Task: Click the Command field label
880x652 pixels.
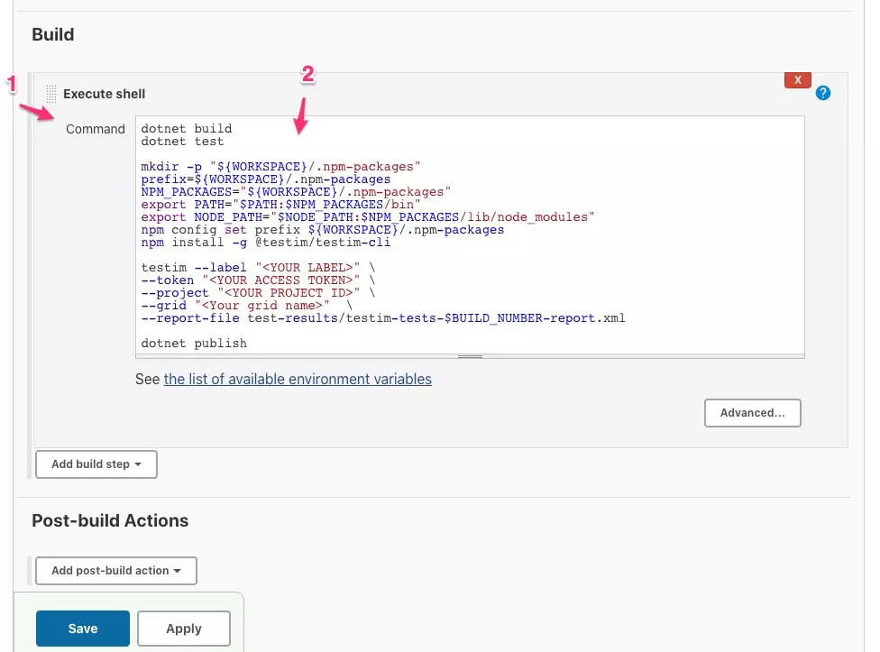Action: pyautogui.click(x=96, y=129)
